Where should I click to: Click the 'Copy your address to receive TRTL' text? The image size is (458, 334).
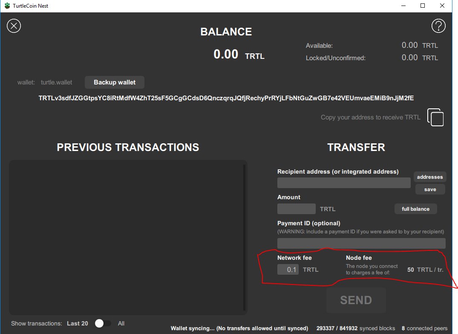pos(370,117)
